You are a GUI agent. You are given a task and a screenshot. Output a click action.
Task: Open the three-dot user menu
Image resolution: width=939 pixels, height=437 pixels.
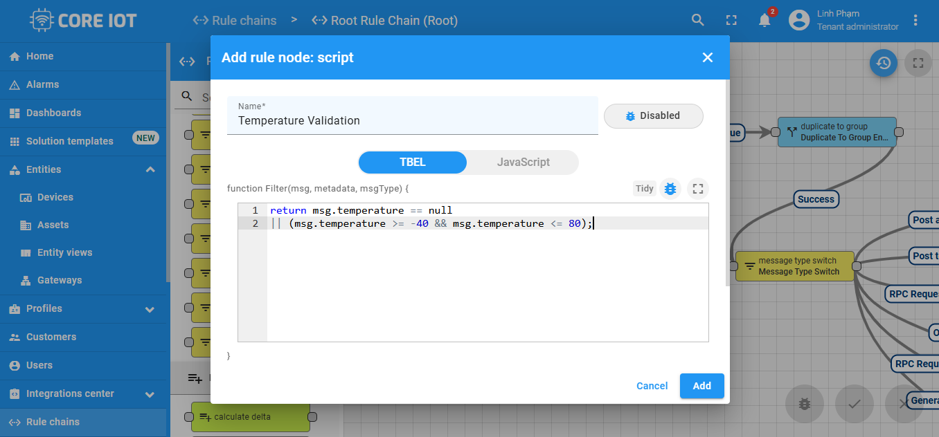tap(915, 20)
